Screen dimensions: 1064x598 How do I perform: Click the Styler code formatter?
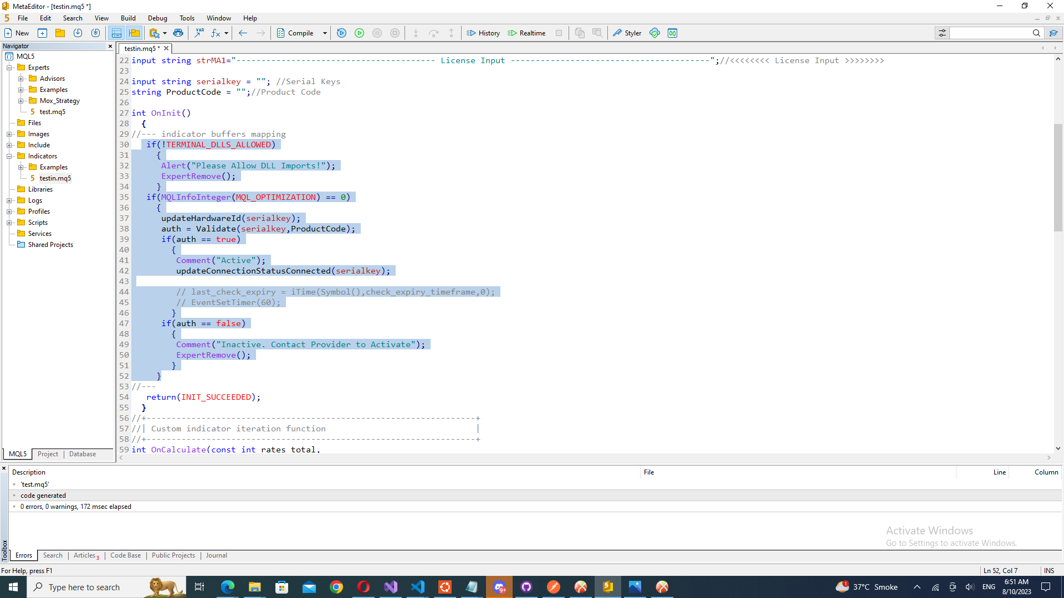click(x=627, y=33)
